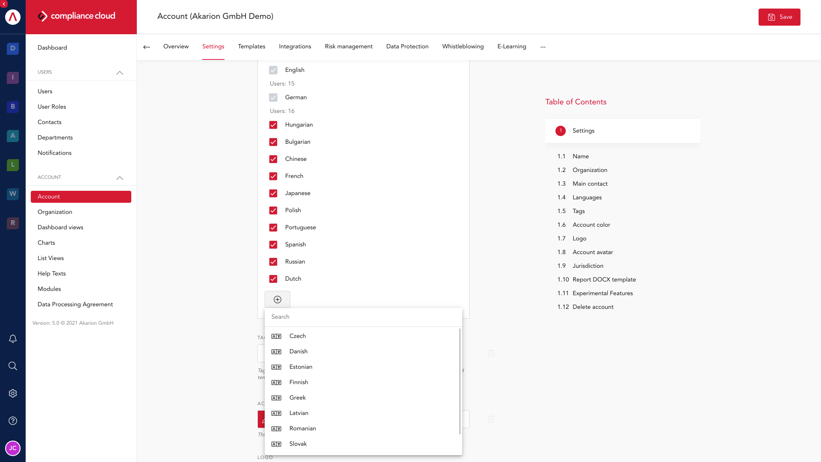This screenshot has width=821, height=462.
Task: Uncheck the Hungarian language checkbox
Action: (273, 125)
